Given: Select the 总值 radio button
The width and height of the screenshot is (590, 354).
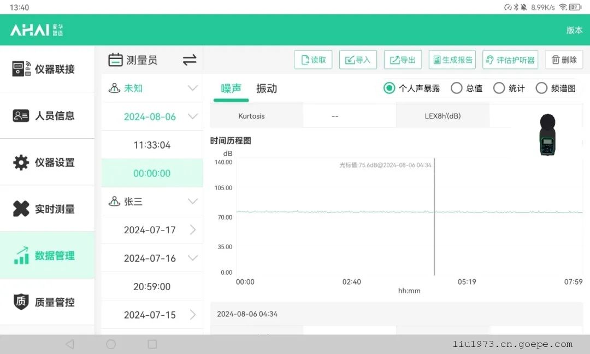Looking at the screenshot, I should point(456,88).
